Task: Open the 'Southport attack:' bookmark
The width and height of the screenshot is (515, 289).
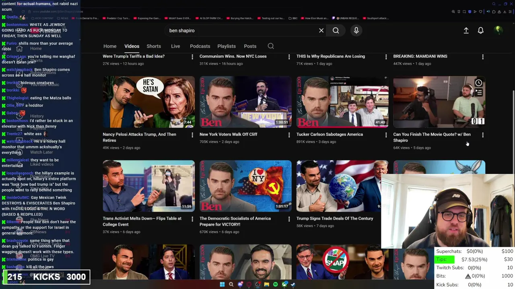Action: coord(375,18)
